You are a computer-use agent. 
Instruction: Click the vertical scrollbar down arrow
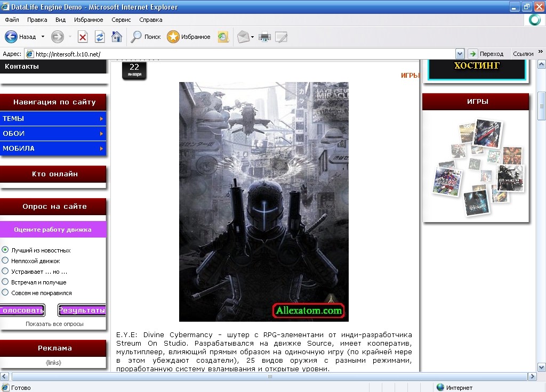[x=542, y=367]
